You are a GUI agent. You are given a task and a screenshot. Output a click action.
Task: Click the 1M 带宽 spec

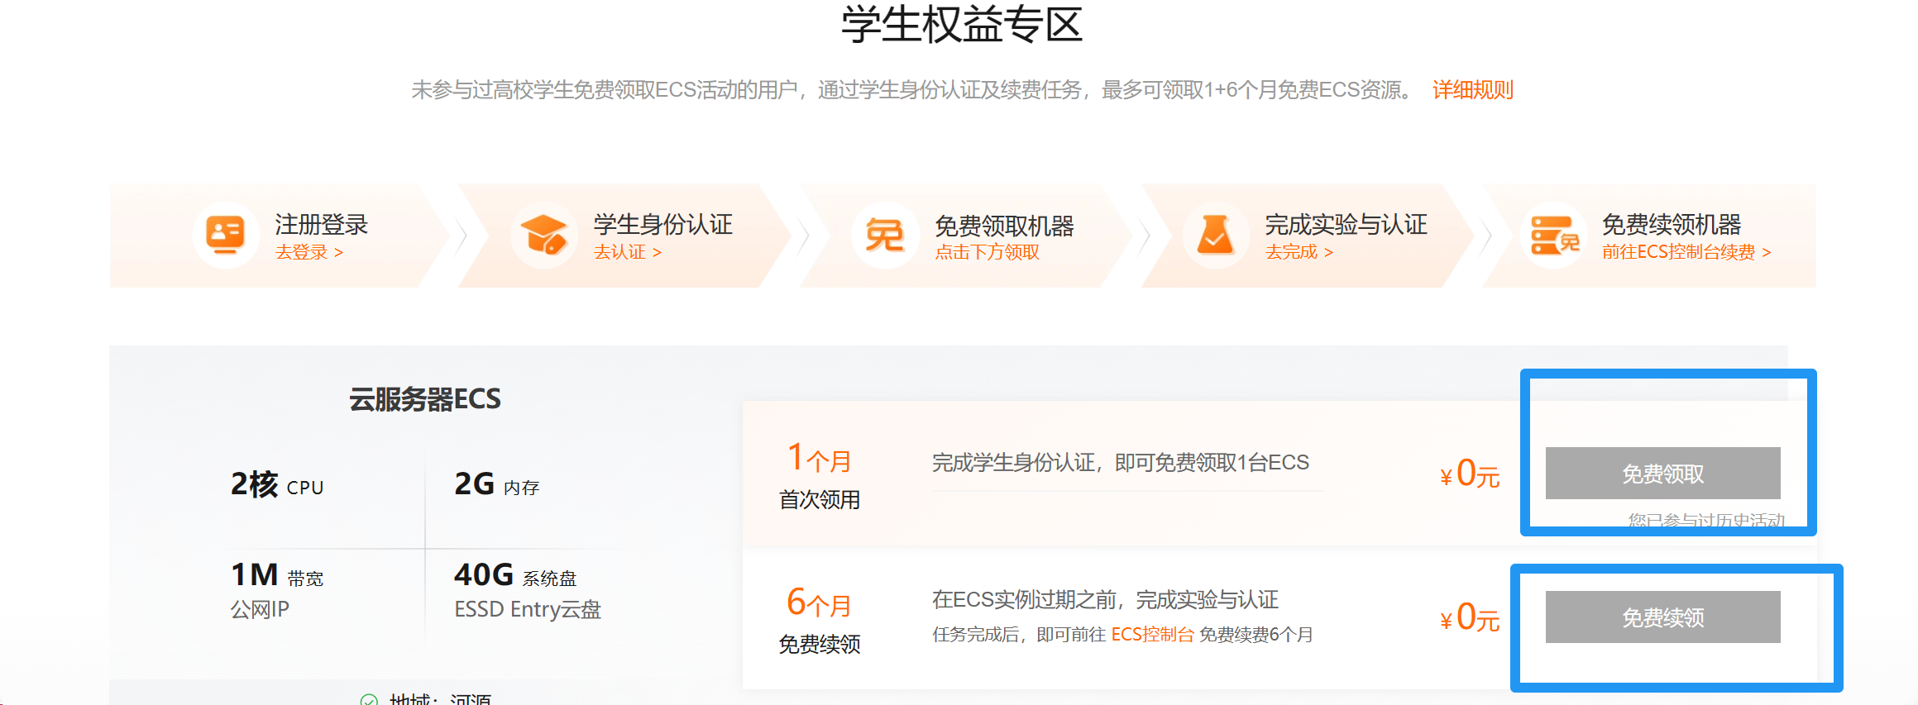coord(277,575)
